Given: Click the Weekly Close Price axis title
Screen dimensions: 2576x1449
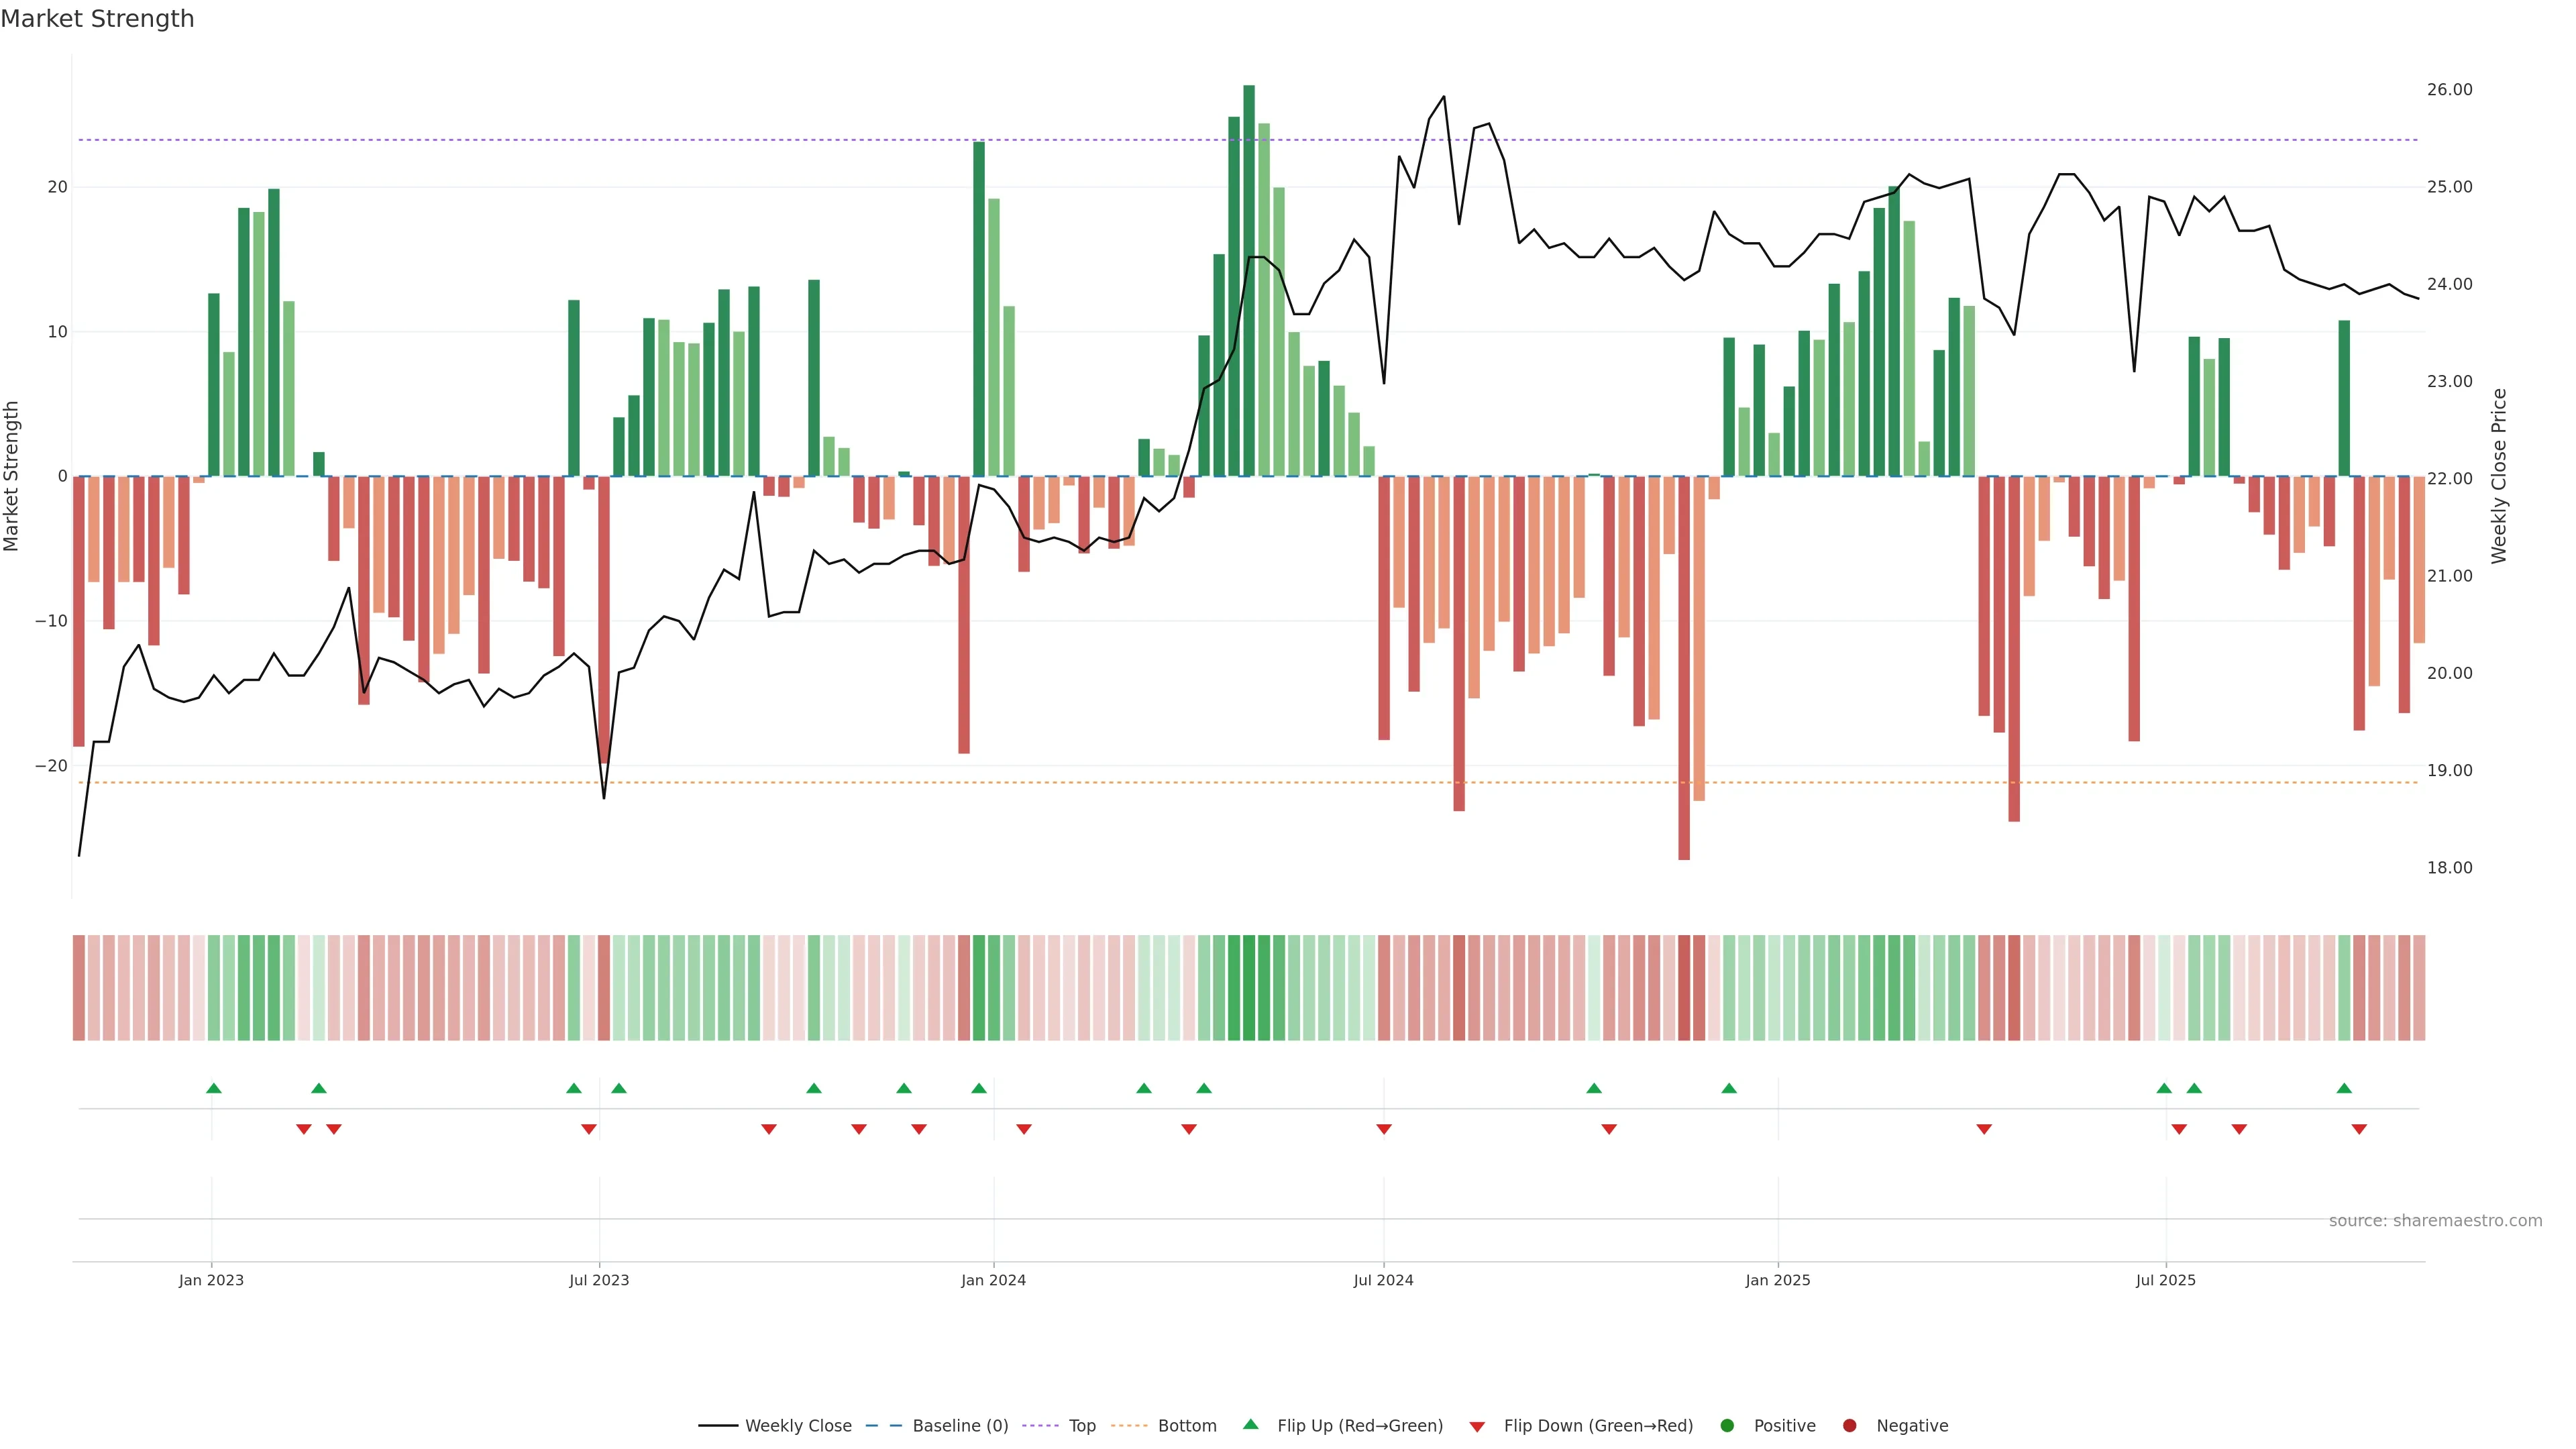Looking at the screenshot, I should [x=2499, y=476].
